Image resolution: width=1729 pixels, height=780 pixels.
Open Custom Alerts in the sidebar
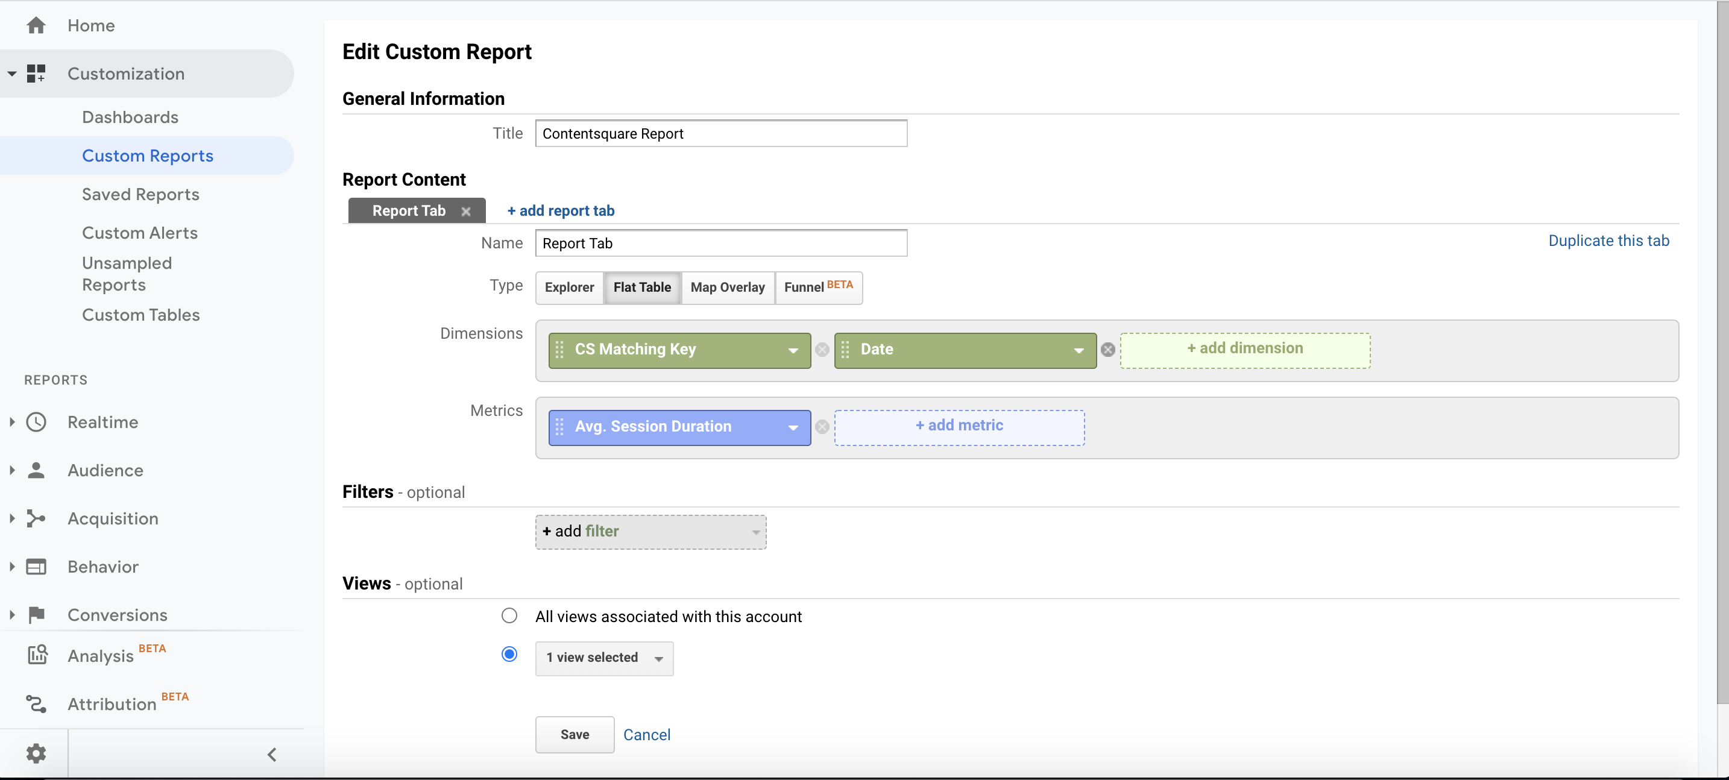coord(140,233)
